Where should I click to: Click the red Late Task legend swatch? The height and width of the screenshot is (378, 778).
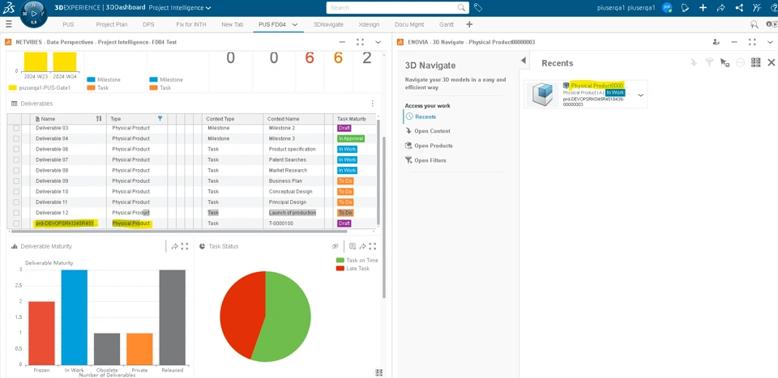tap(340, 269)
